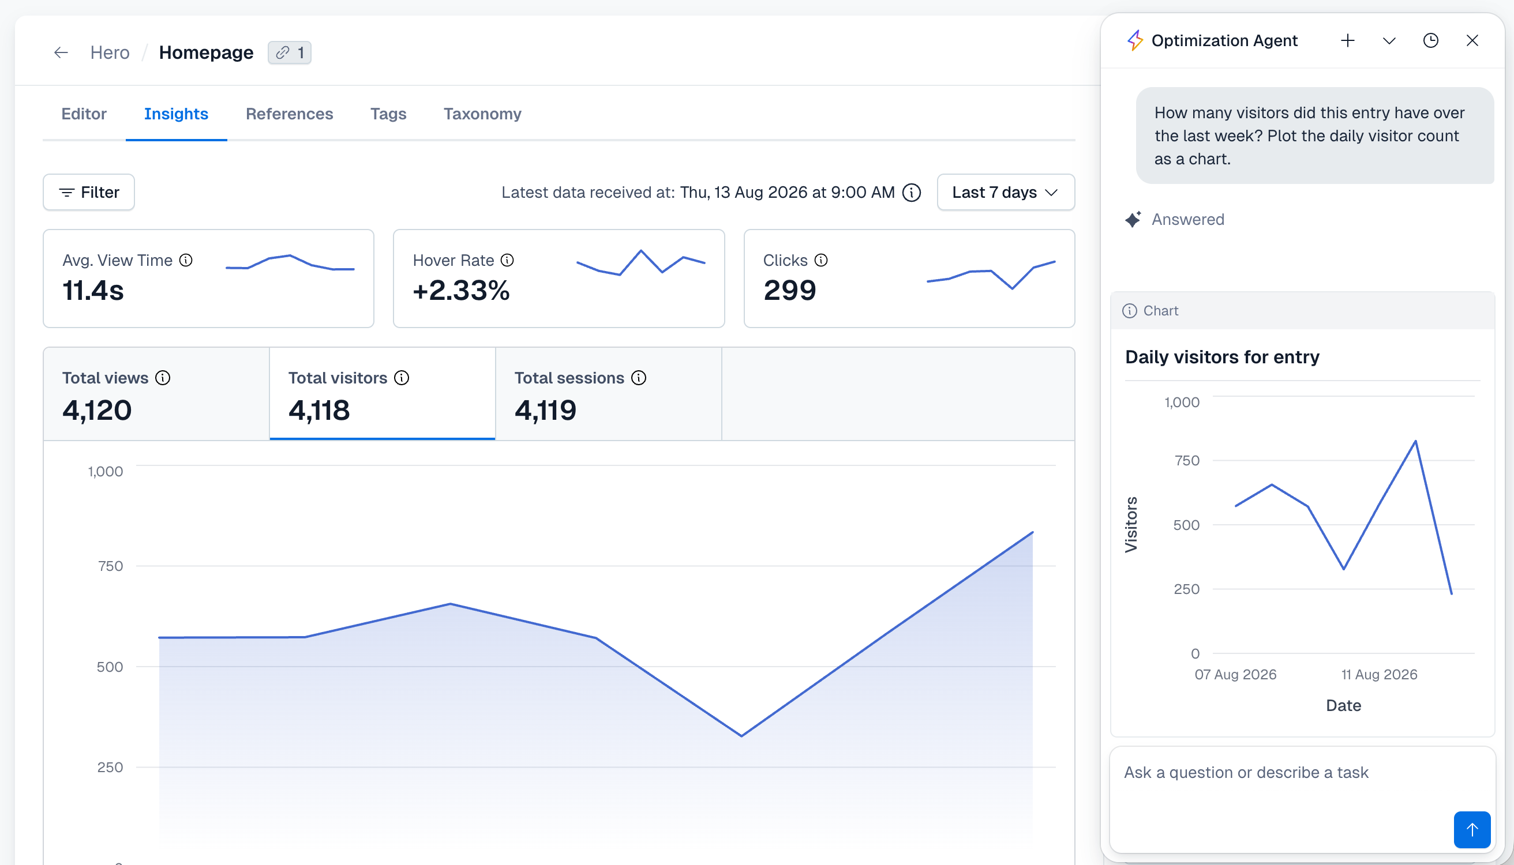1514x865 pixels.
Task: Switch to the Editor tab
Action: click(84, 114)
